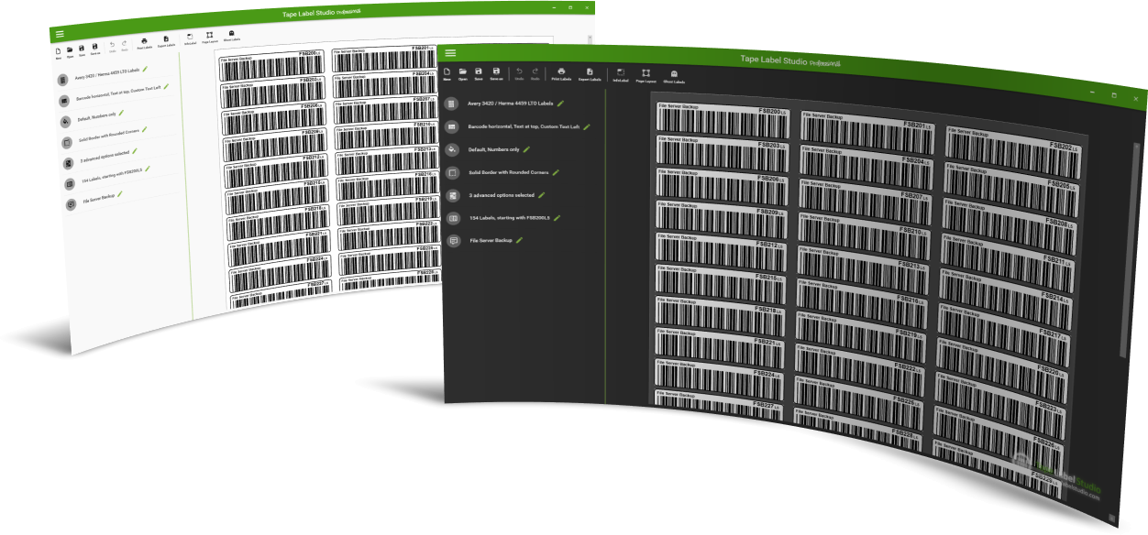
Task: Click Open in light window toolbar
Action: click(x=70, y=51)
